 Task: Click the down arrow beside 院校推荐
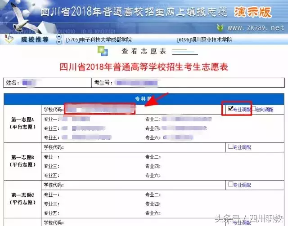(x=59, y=42)
